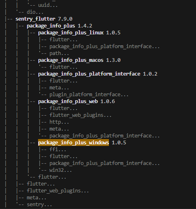This screenshot has height=209, width=196.
Task: Click the 'uuid...' dependency line
Action: coord(48,5)
